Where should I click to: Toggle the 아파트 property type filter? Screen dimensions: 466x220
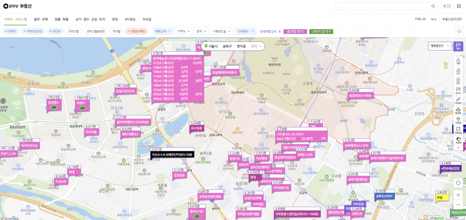coord(11,31)
